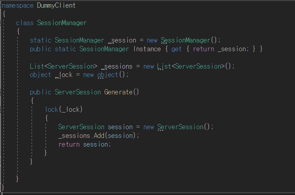Click 'return' keyword before session in Generate
Image resolution: width=295 pixels, height=195 pixels.
pos(69,145)
